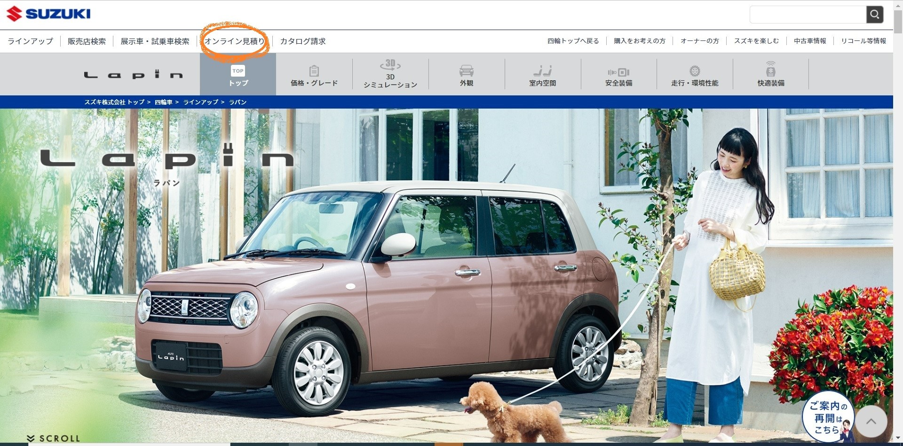Click breadcrumb ラインアップ
903x446 pixels.
[201, 102]
